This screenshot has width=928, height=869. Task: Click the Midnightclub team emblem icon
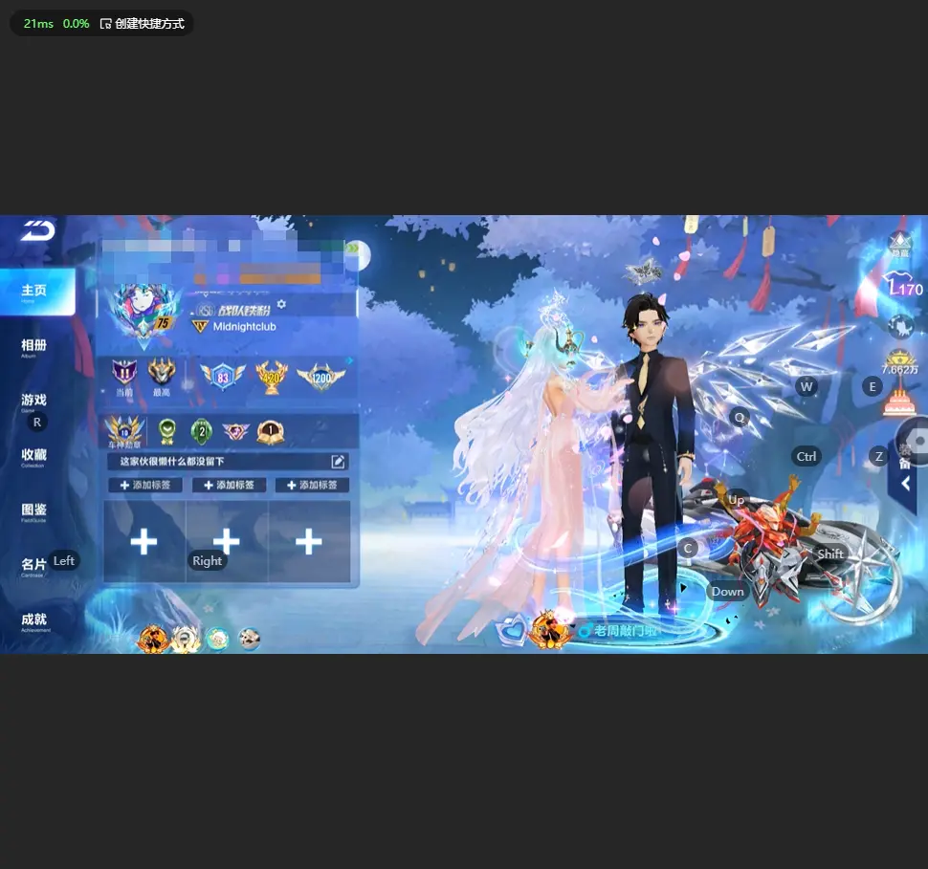click(x=200, y=327)
